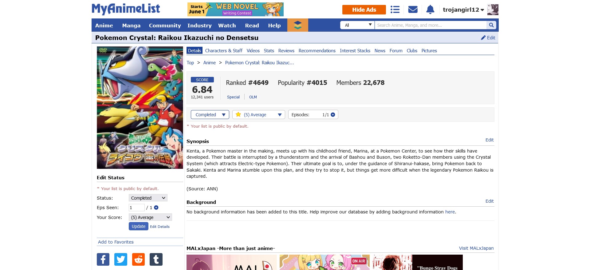The image size is (590, 270).
Task: Open the OLM studio link
Action: click(253, 97)
